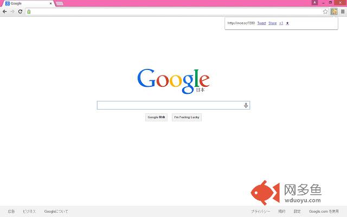Click the star link in extension popup
347x217 pixels.
pyautogui.click(x=287, y=23)
